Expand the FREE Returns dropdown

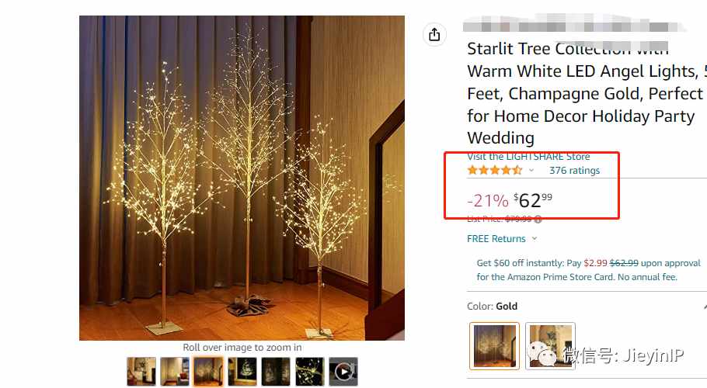coord(535,238)
